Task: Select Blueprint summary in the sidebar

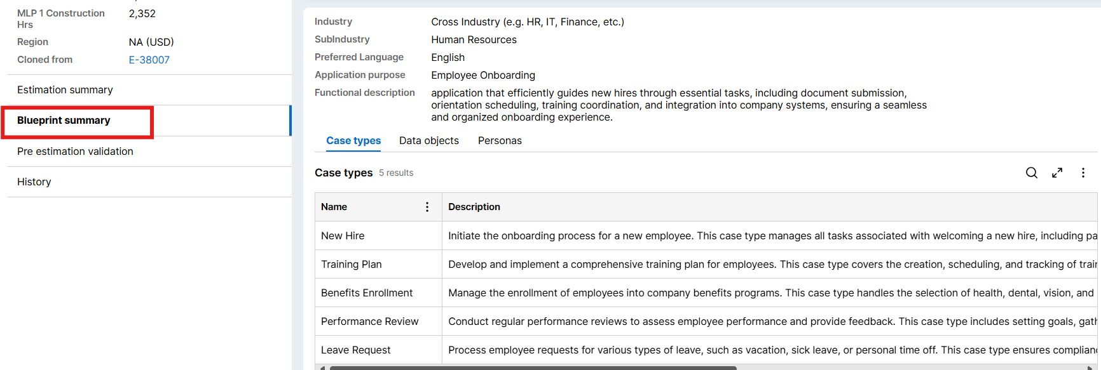Action: pos(64,121)
